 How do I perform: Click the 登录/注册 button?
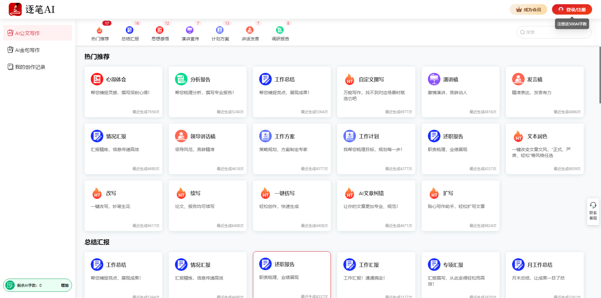click(572, 9)
